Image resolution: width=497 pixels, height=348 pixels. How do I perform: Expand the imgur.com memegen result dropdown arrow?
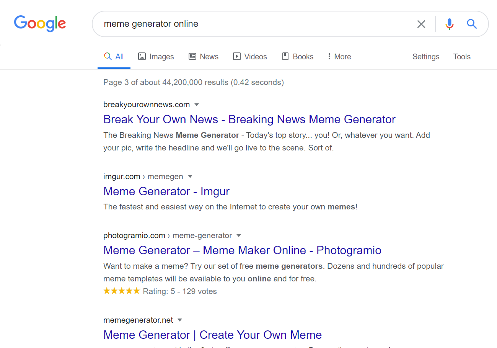point(190,176)
